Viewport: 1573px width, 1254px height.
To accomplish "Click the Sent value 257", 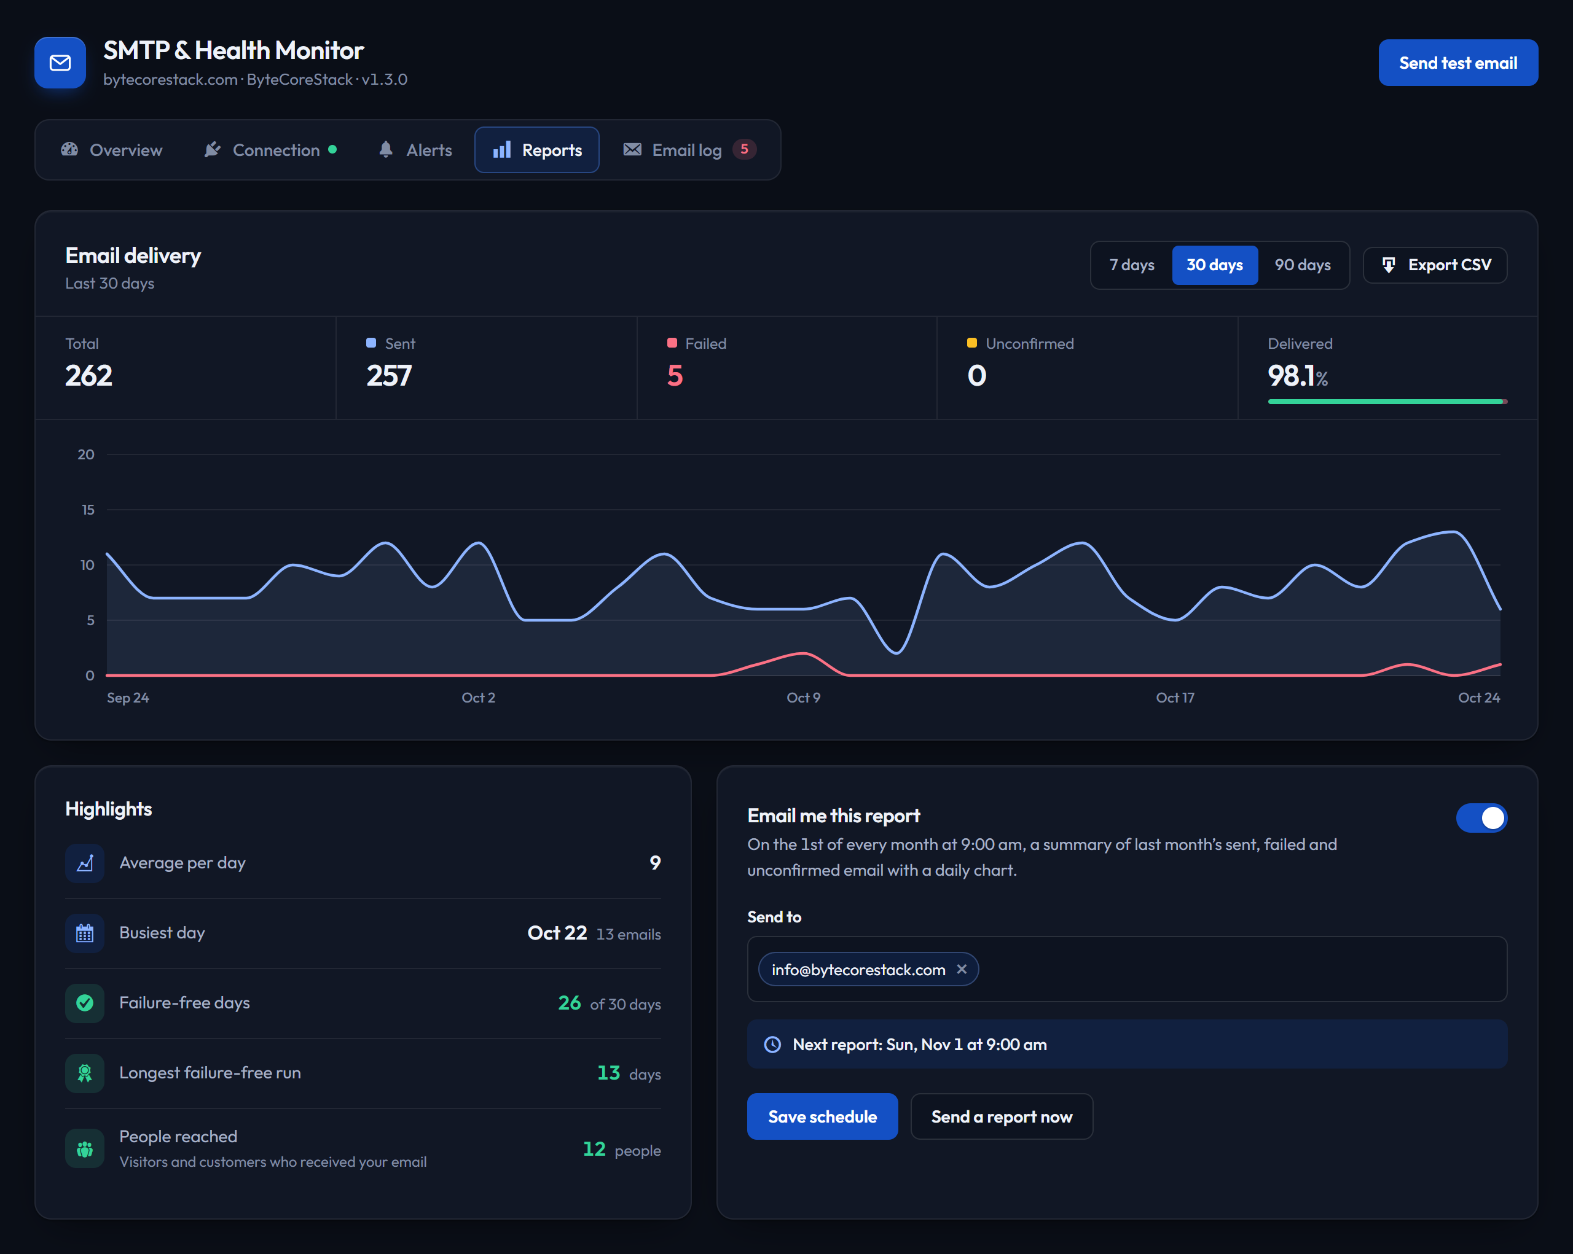I will click(x=389, y=376).
